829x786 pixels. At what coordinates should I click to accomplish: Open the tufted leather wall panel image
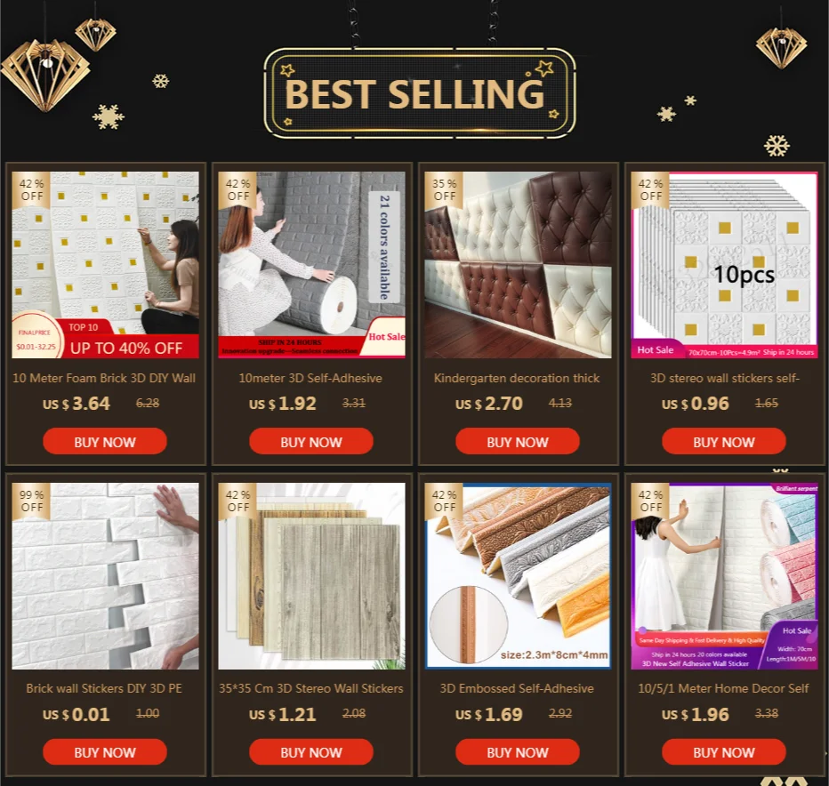[518, 265]
